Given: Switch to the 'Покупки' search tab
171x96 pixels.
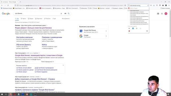Looking at the screenshot, I should (47, 19).
